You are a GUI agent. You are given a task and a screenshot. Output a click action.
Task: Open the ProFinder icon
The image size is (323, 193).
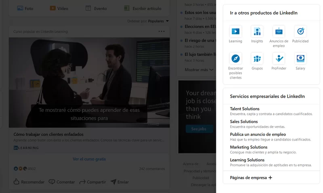tap(279, 59)
